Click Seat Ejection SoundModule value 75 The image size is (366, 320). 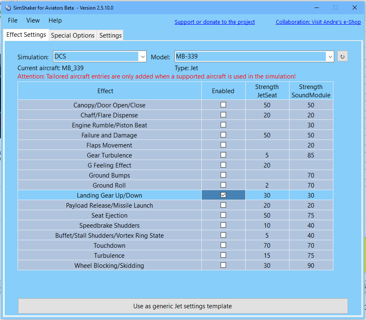pyautogui.click(x=311, y=216)
